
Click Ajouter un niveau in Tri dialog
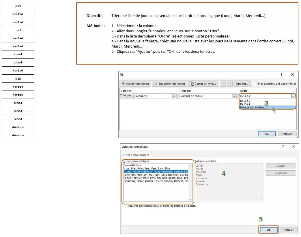coord(135,84)
